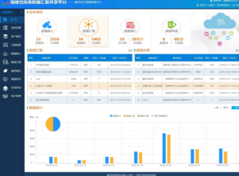Click the tallest blue bar in chart
Viewport: 239px width, 176px height.
click(164, 148)
